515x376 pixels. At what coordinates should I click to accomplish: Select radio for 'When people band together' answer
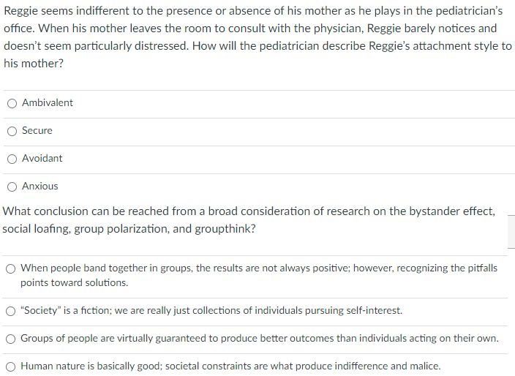[x=10, y=269]
